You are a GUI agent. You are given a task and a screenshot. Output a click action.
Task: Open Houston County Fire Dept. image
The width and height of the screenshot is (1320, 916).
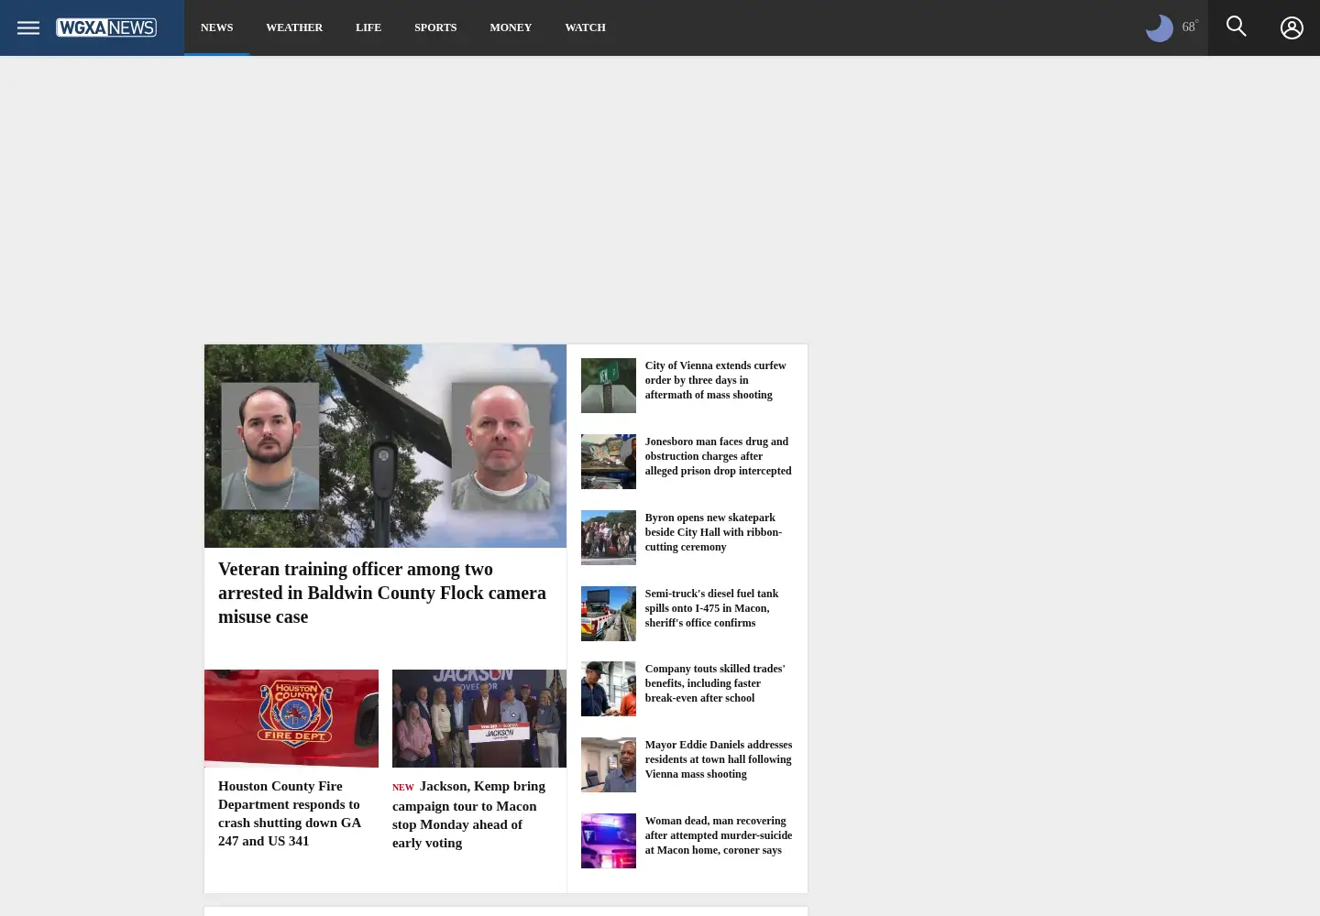[291, 718]
